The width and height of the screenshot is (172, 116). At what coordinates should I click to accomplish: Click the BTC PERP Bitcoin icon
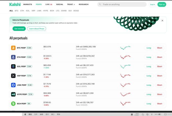click(13, 48)
